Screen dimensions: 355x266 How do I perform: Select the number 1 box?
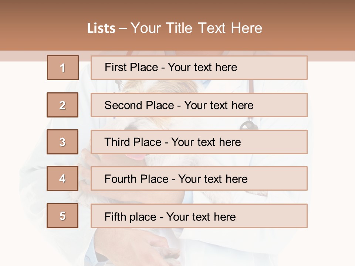tap(63, 68)
